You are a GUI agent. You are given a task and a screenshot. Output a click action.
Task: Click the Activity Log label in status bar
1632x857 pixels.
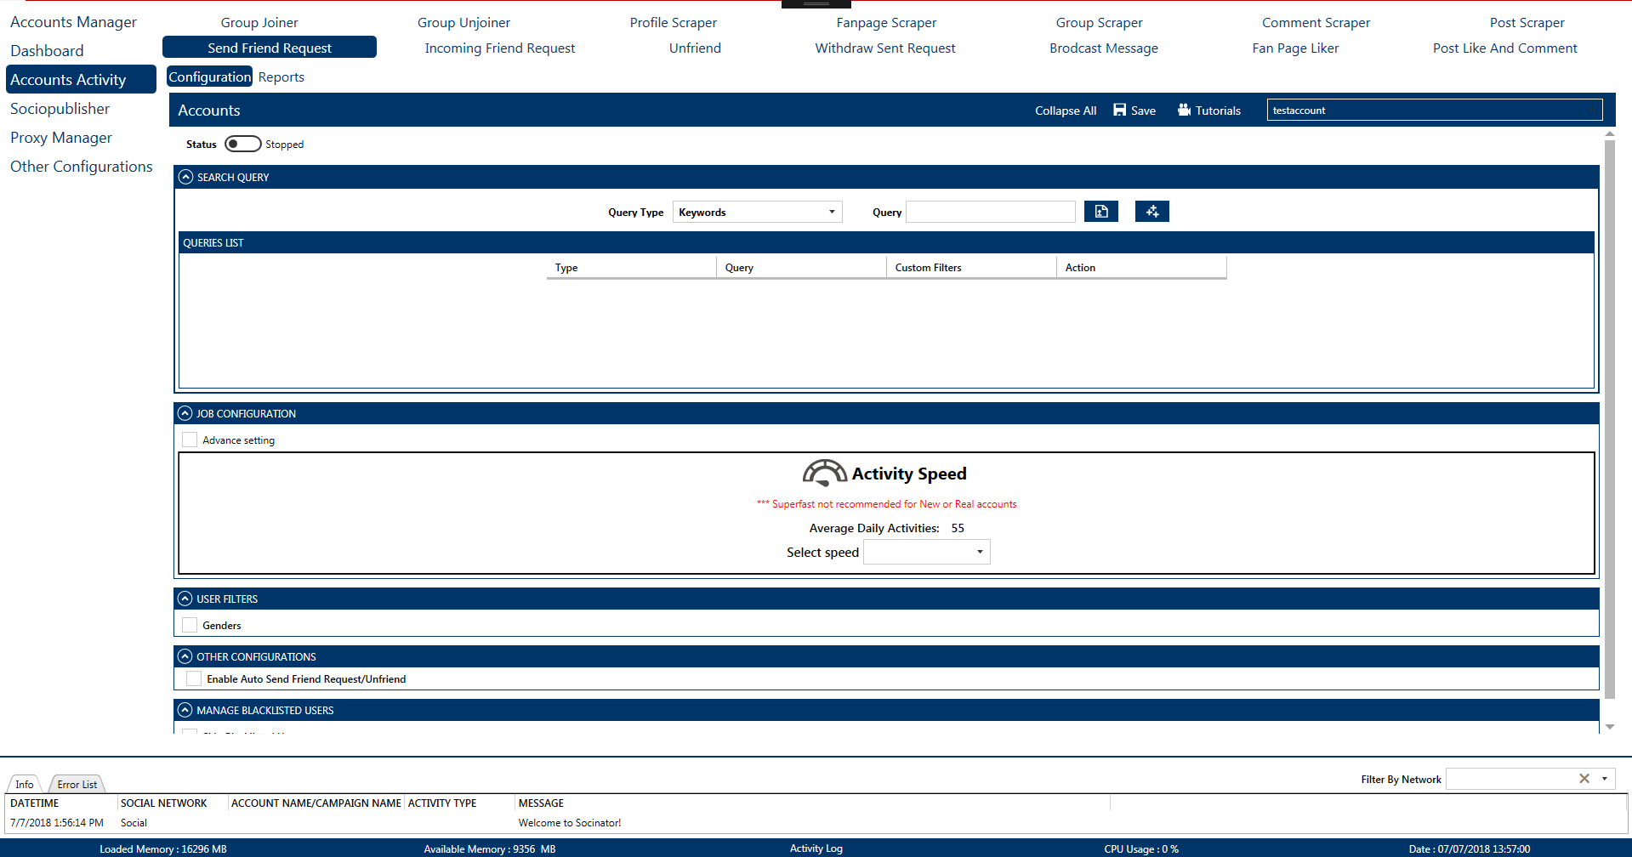816,848
